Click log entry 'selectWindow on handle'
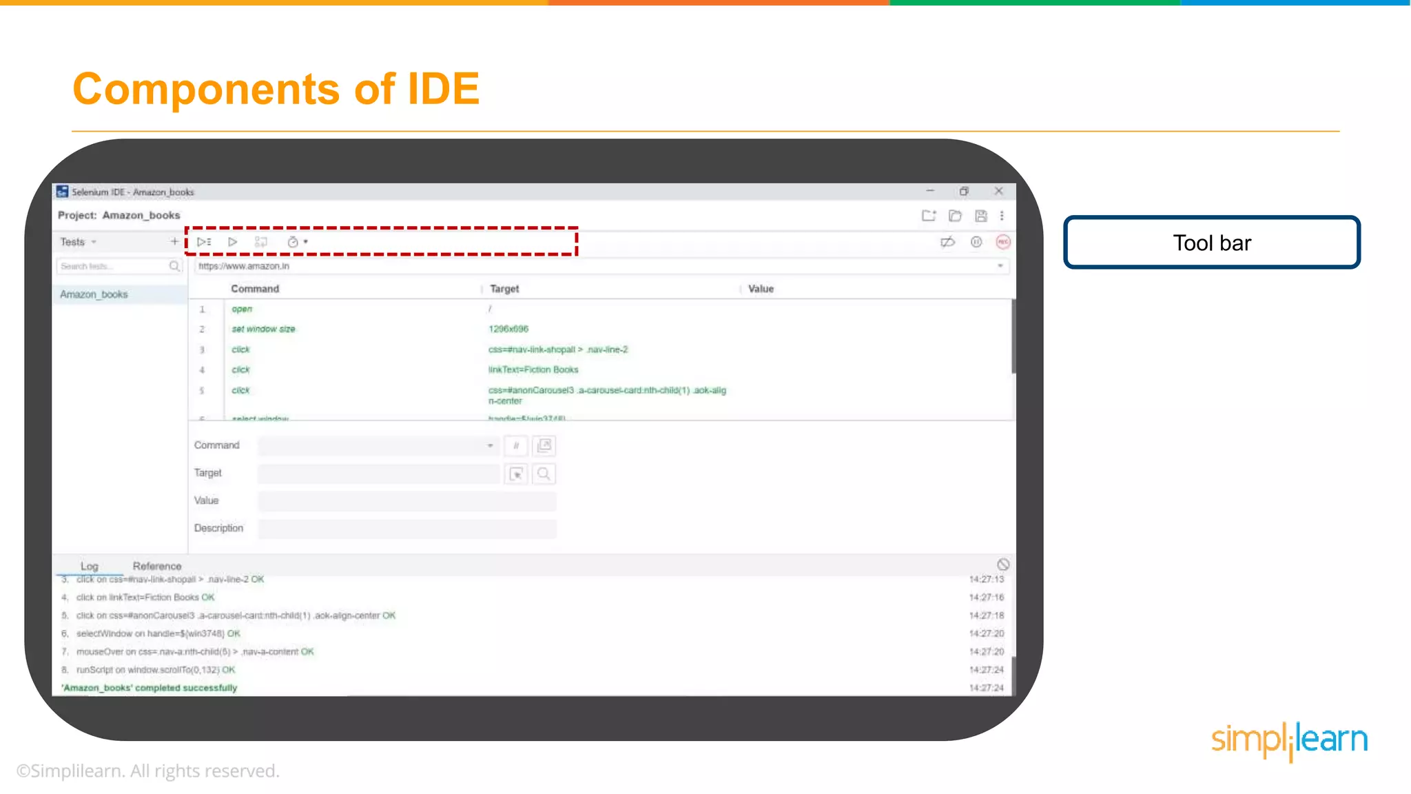 click(158, 633)
